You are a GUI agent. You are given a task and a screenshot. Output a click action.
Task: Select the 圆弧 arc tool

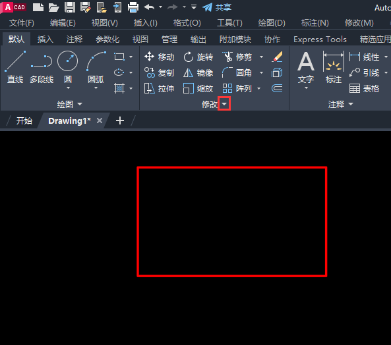point(96,67)
